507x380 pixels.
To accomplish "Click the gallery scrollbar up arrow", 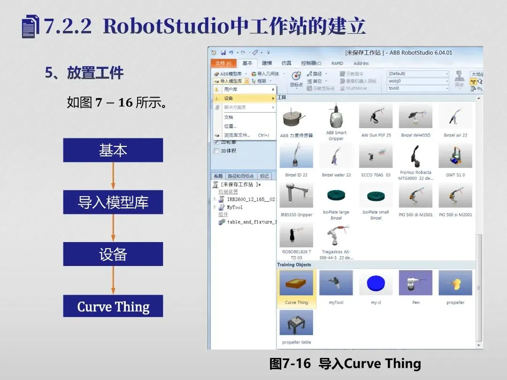I will [479, 98].
